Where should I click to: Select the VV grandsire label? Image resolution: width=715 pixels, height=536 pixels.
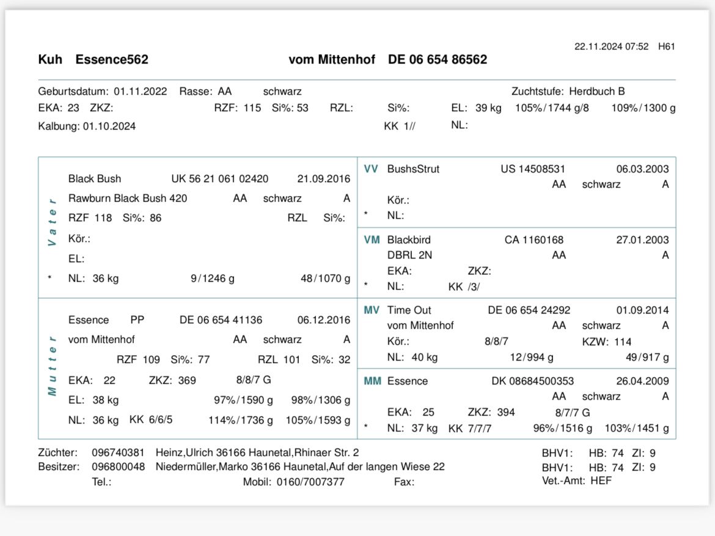coord(371,169)
